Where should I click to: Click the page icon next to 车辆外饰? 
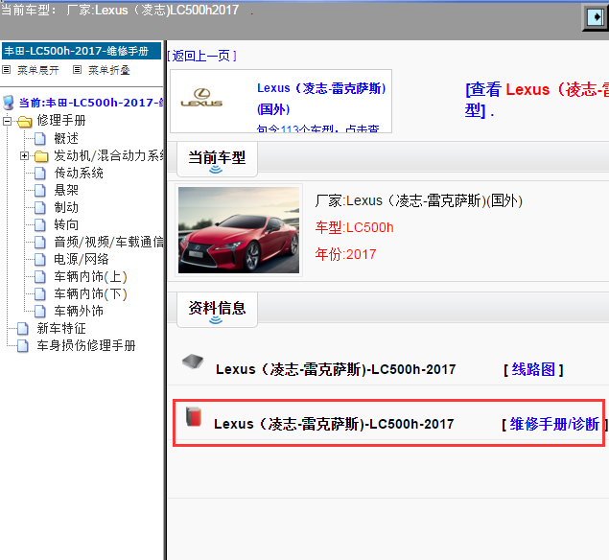click(40, 311)
